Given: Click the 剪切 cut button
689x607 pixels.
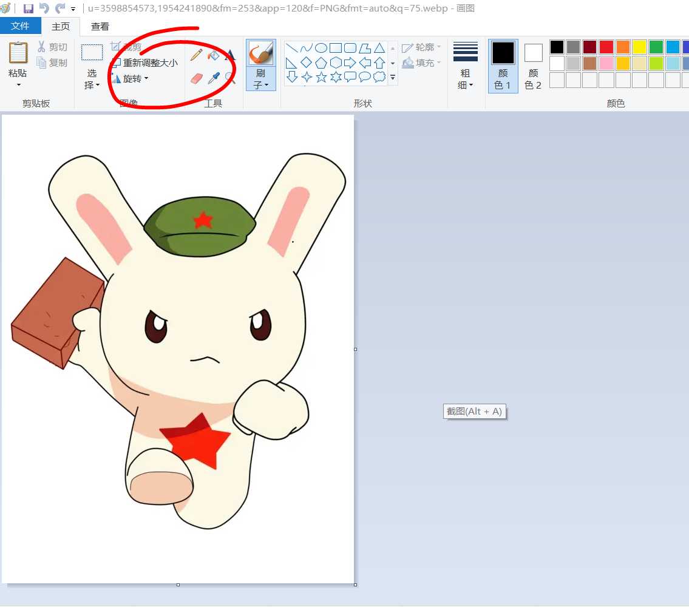Looking at the screenshot, I should 52,47.
